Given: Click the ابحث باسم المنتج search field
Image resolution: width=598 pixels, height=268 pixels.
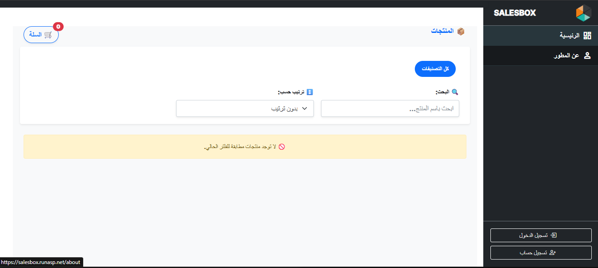Looking at the screenshot, I should click(390, 108).
